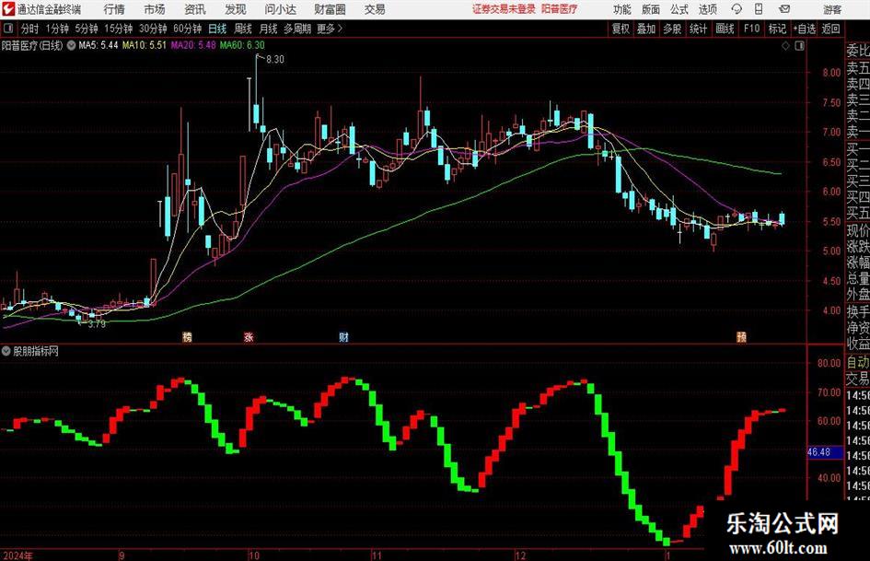Open the mail envelope icon
The image size is (870, 561).
(x=784, y=9)
